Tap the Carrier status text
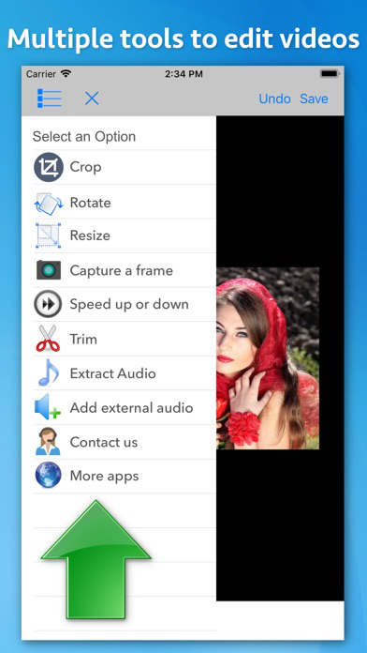Image resolution: width=367 pixels, height=653 pixels. 41,74
